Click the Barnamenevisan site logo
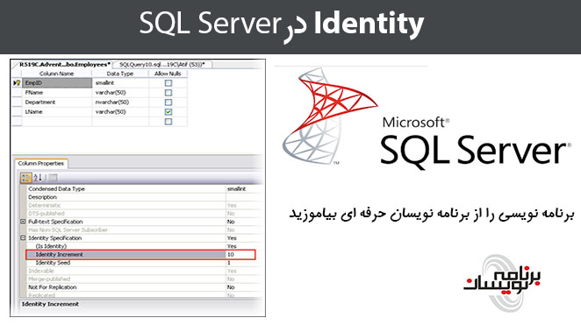 [502, 283]
